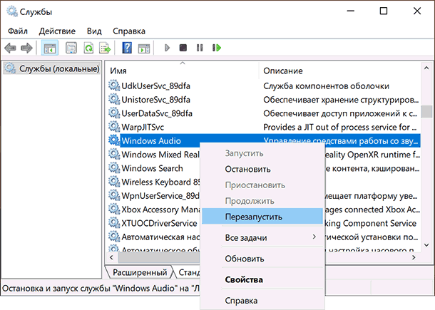Select the UdkUserSvc_89dfa service row
The height and width of the screenshot is (310, 435).
[x=264, y=86]
